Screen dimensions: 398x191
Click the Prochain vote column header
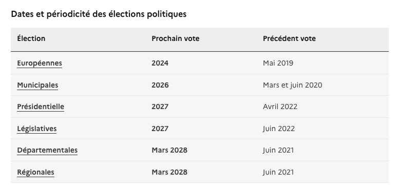(176, 38)
